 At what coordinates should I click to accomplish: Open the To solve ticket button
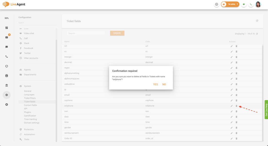click(230, 4)
